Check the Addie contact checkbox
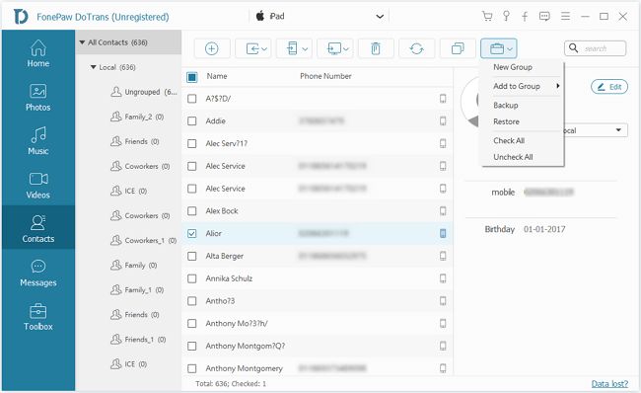Viewport: 641px width, 393px height. click(191, 121)
